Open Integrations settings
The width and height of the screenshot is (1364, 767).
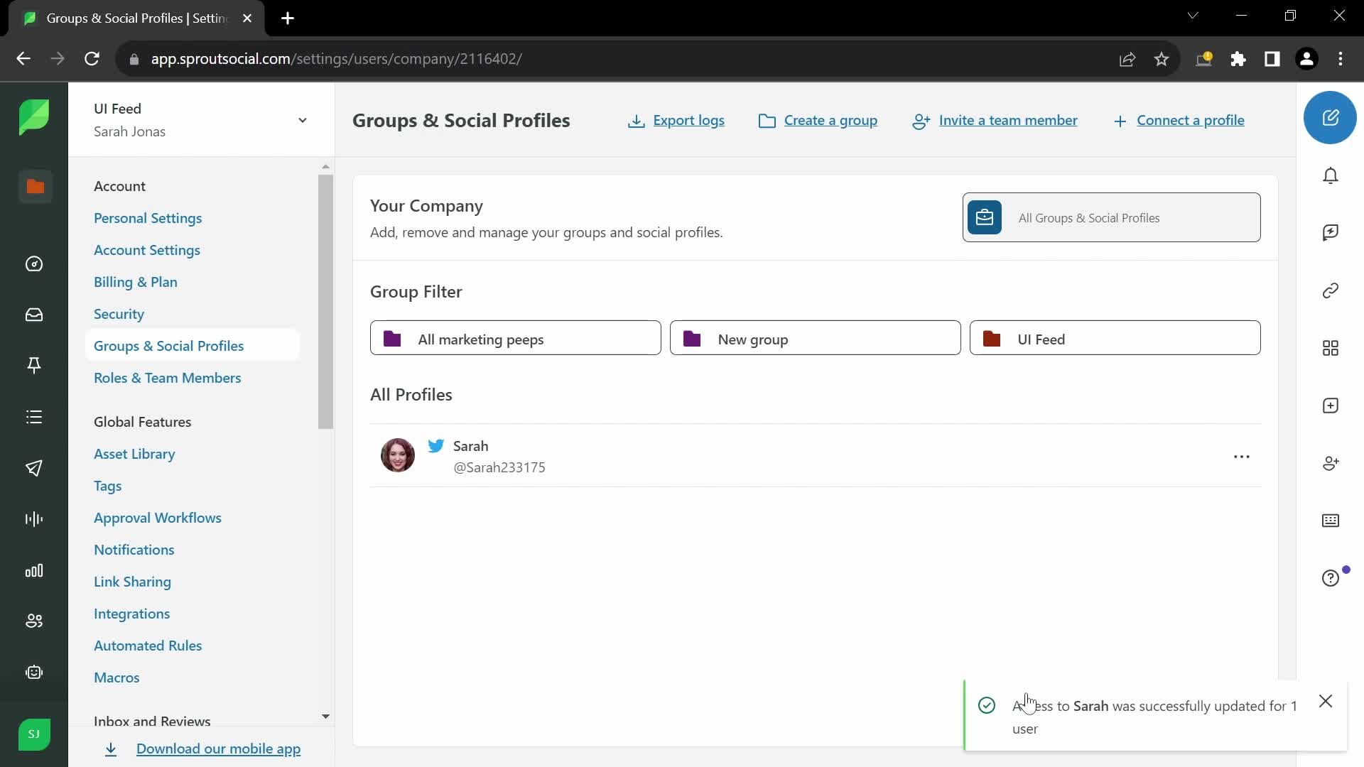[x=131, y=614]
